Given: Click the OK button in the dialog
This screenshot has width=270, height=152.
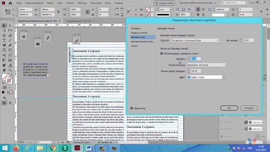Looking at the screenshot, I should pyautogui.click(x=229, y=108).
